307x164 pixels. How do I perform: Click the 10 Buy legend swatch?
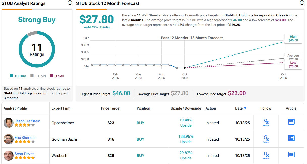click(x=11, y=76)
